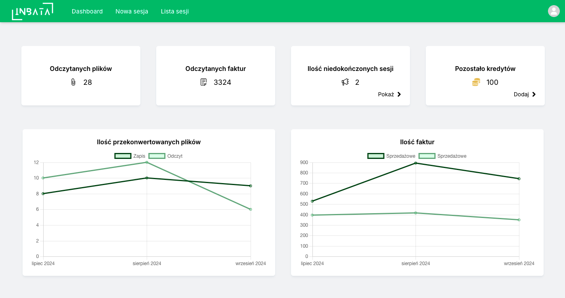The height and width of the screenshot is (298, 565).
Task: Click the chevron arrow next to Dodaj
Action: 534,94
